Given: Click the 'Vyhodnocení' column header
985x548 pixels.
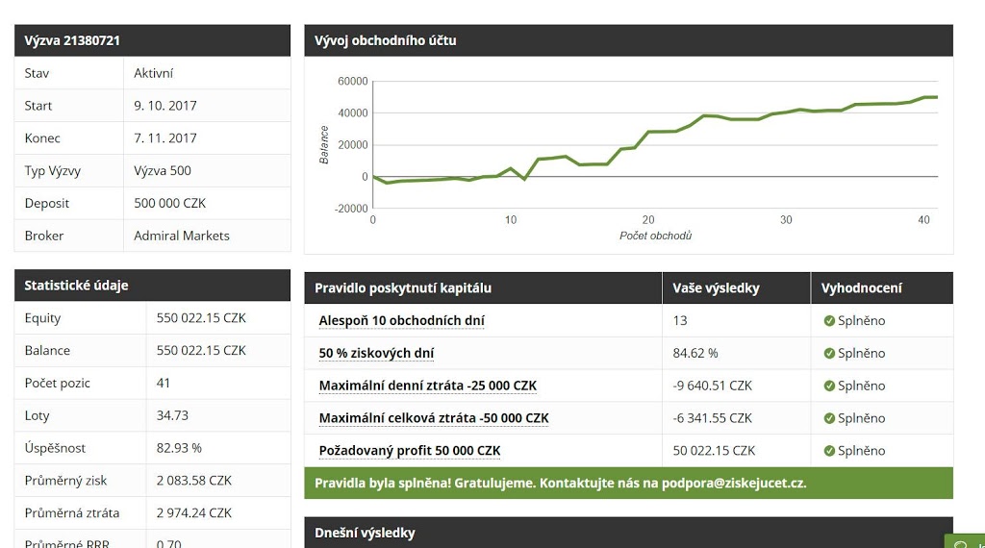Looking at the screenshot, I should [862, 288].
